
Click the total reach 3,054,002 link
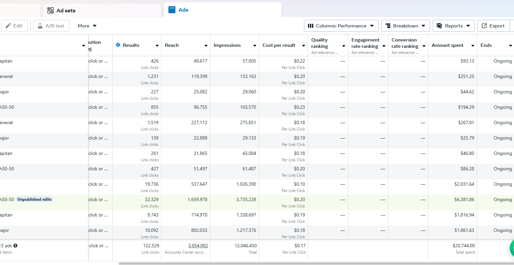tap(198, 246)
